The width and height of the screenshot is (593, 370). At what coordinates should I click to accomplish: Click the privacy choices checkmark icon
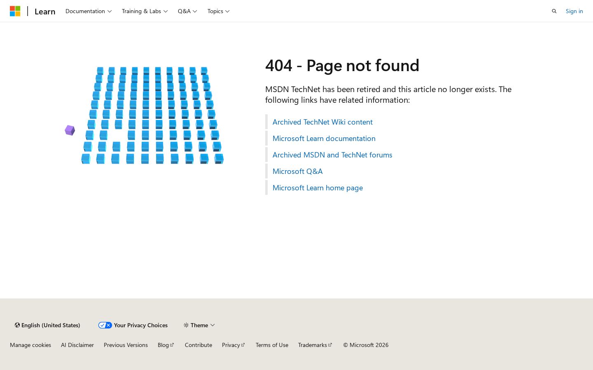tap(105, 325)
